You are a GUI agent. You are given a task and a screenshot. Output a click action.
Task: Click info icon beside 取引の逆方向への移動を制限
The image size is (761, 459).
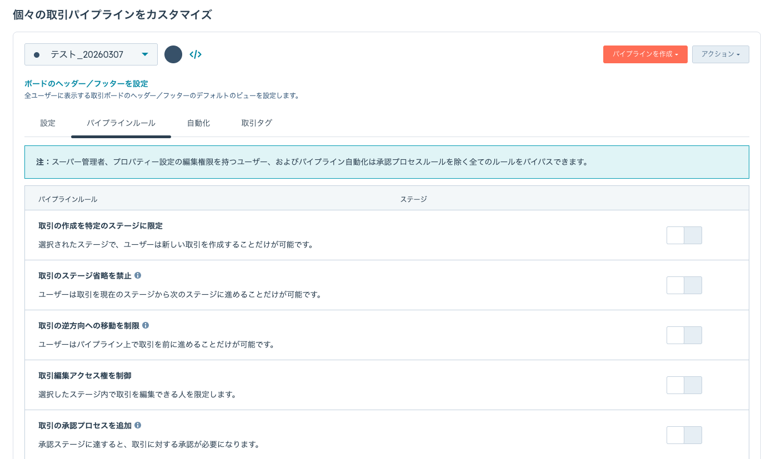pos(146,325)
